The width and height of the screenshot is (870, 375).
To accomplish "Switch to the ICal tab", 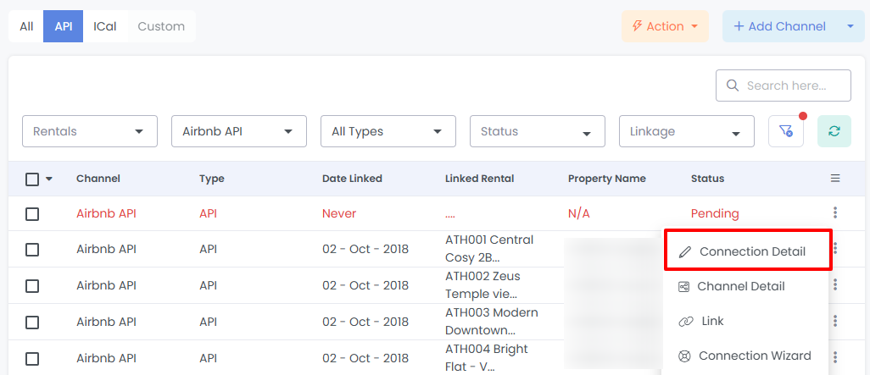I will coord(105,26).
